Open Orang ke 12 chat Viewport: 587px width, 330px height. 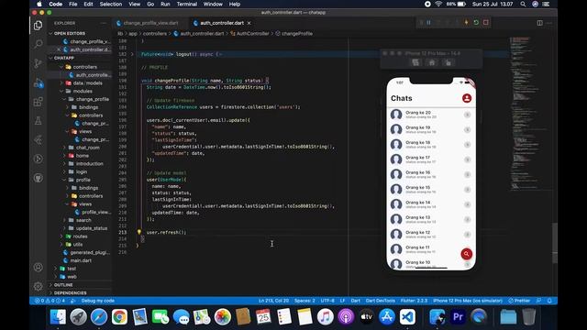(431, 235)
